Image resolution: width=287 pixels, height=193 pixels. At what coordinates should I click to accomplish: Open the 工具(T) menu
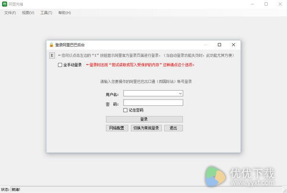point(46,13)
